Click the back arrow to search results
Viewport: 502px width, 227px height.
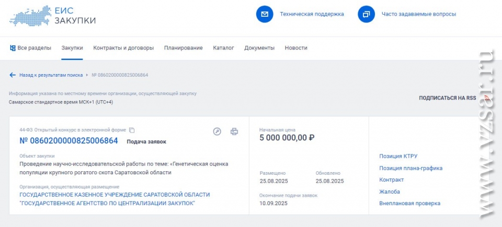point(13,75)
